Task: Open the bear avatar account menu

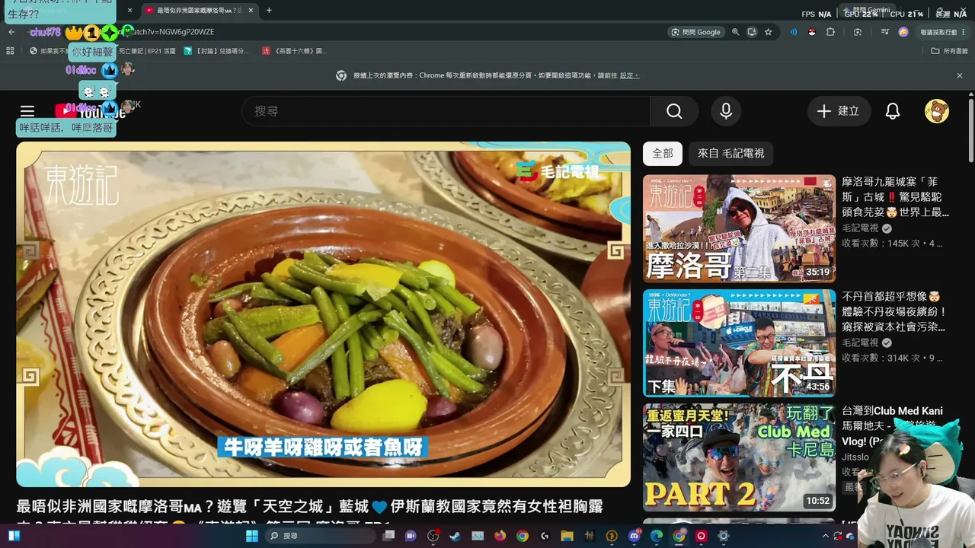Action: pyautogui.click(x=936, y=111)
